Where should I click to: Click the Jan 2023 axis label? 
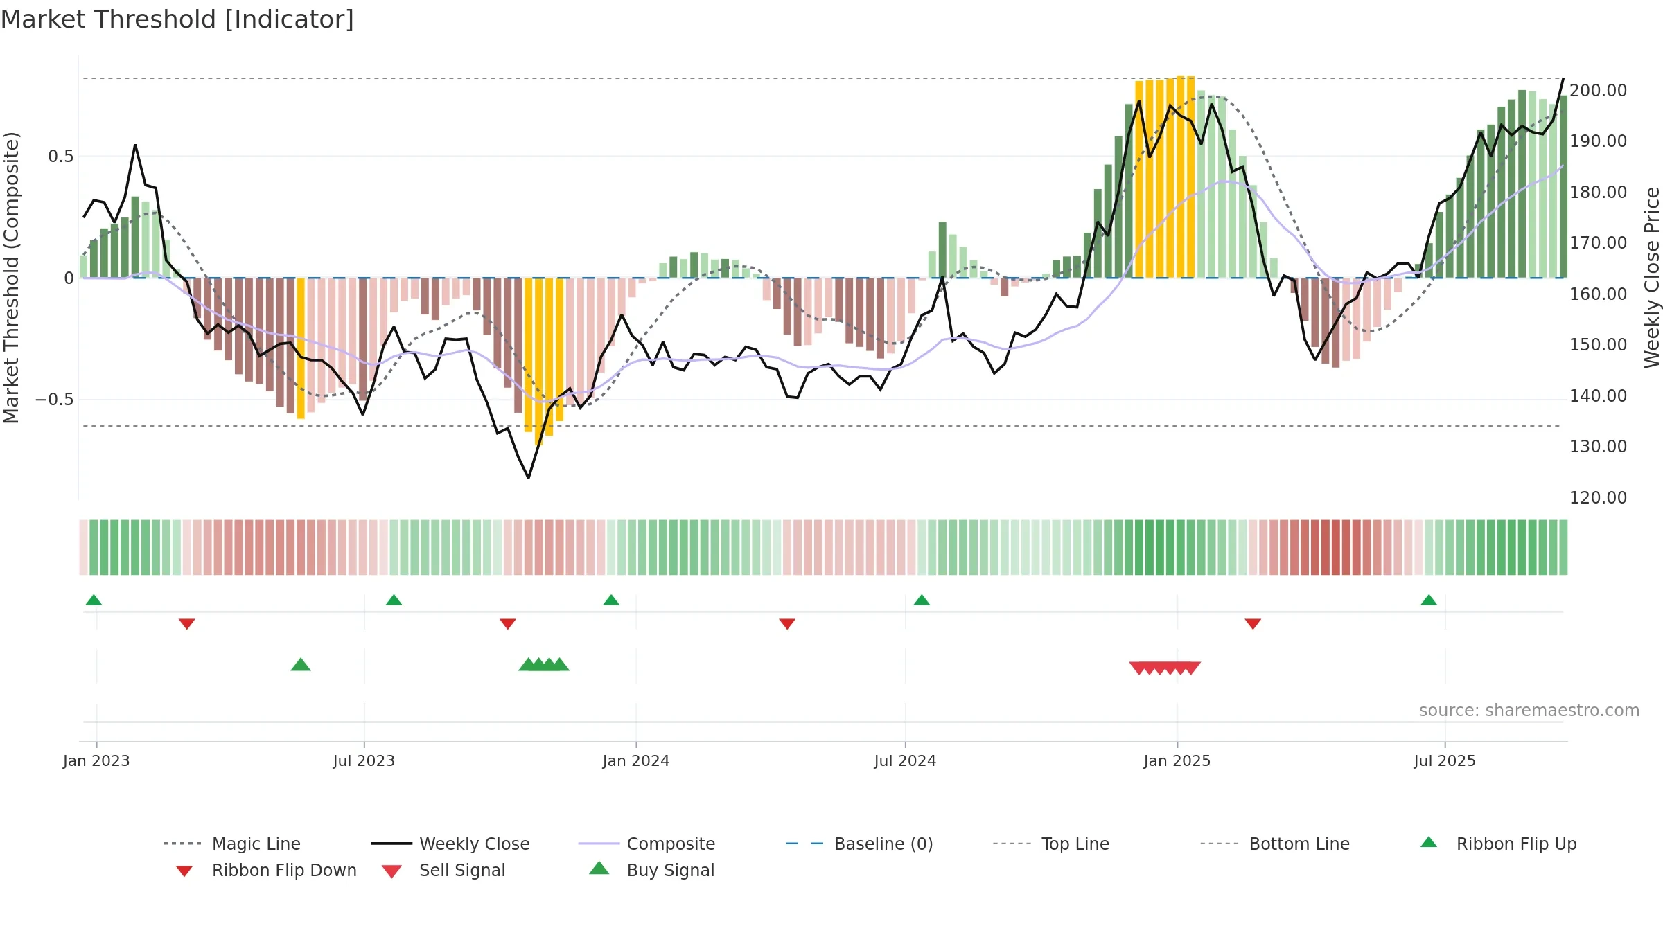point(96,761)
